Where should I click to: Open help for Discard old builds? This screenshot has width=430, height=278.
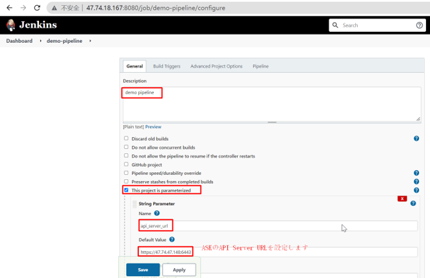click(x=416, y=138)
